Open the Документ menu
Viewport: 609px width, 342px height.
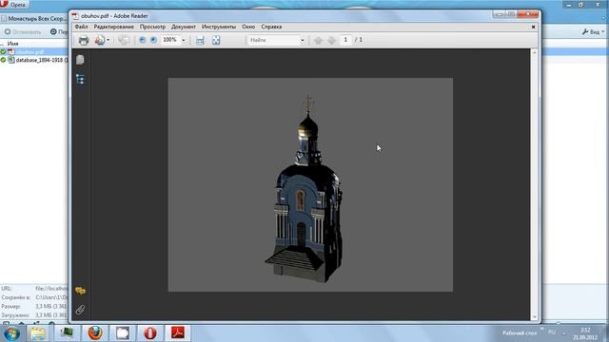[x=184, y=27]
